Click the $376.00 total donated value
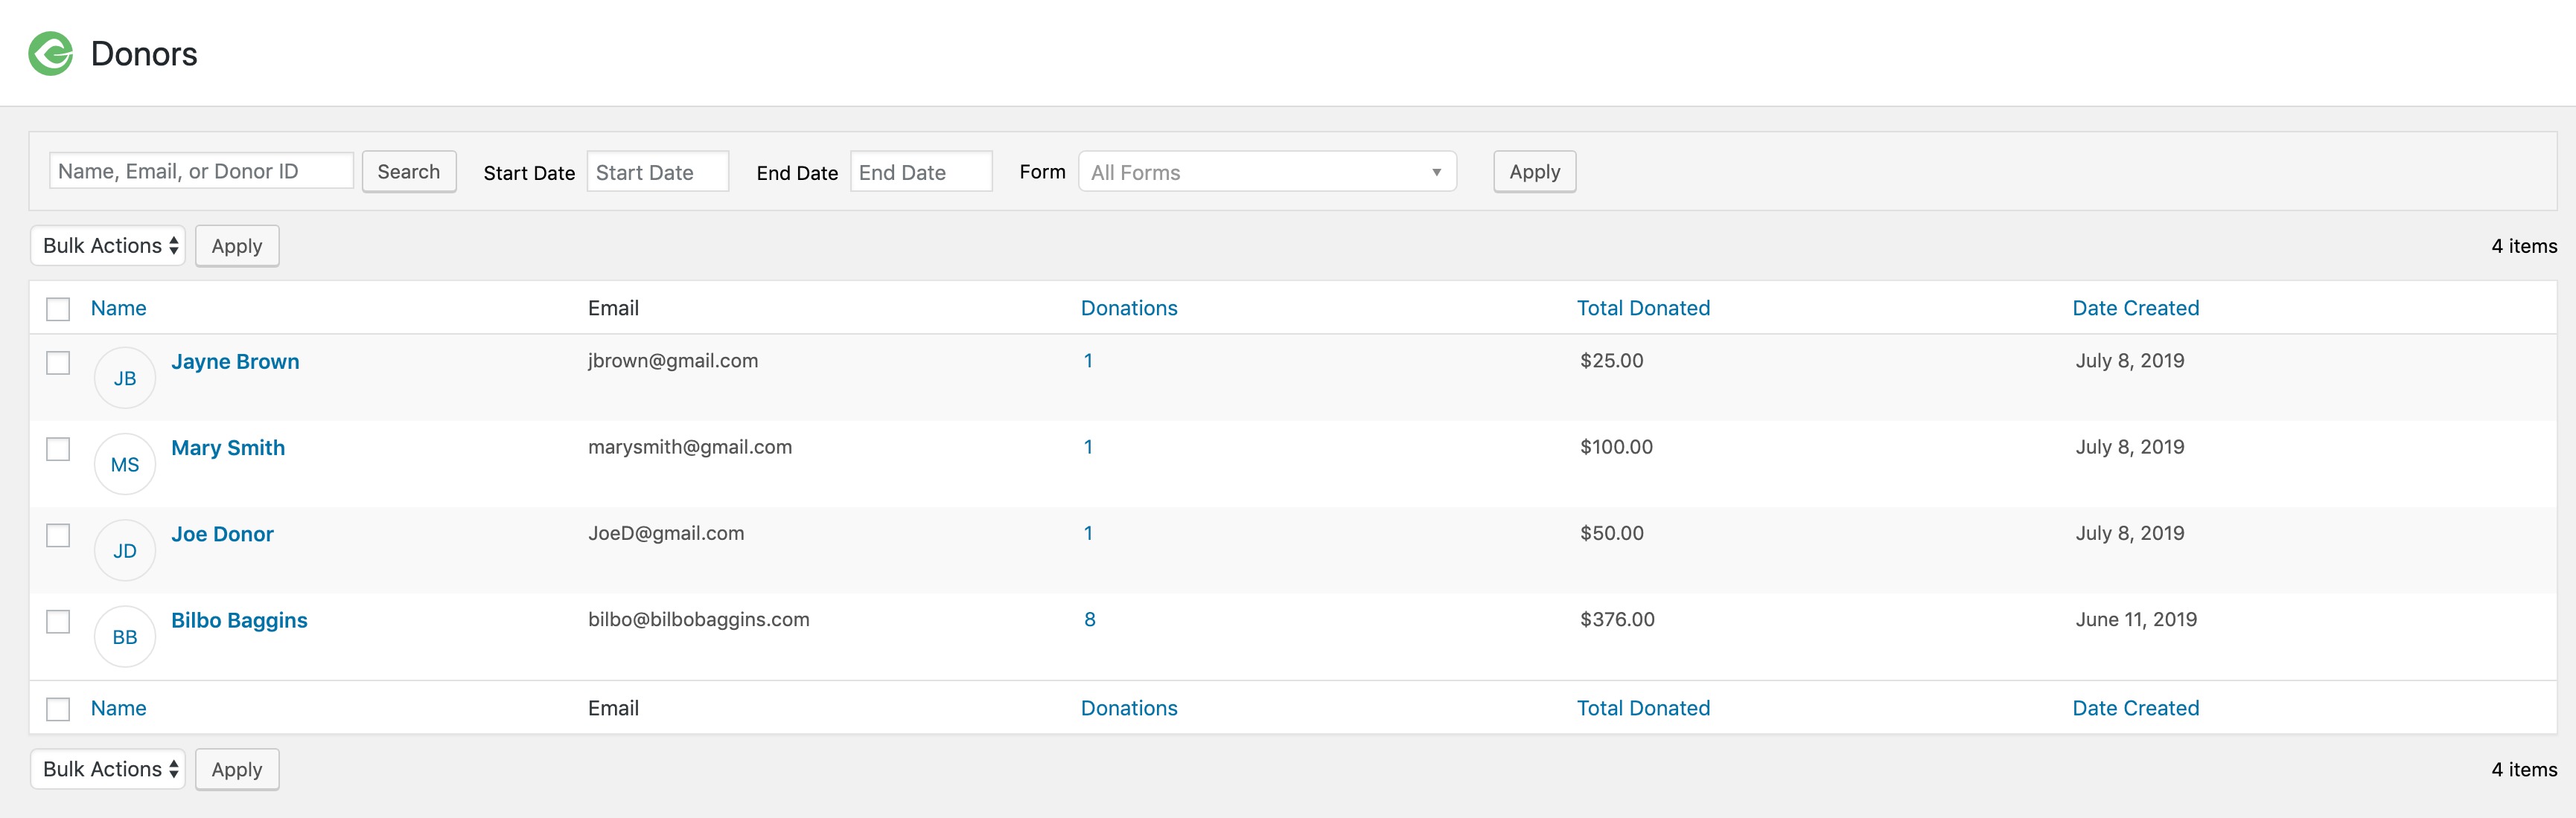2576x818 pixels. [x=1617, y=619]
